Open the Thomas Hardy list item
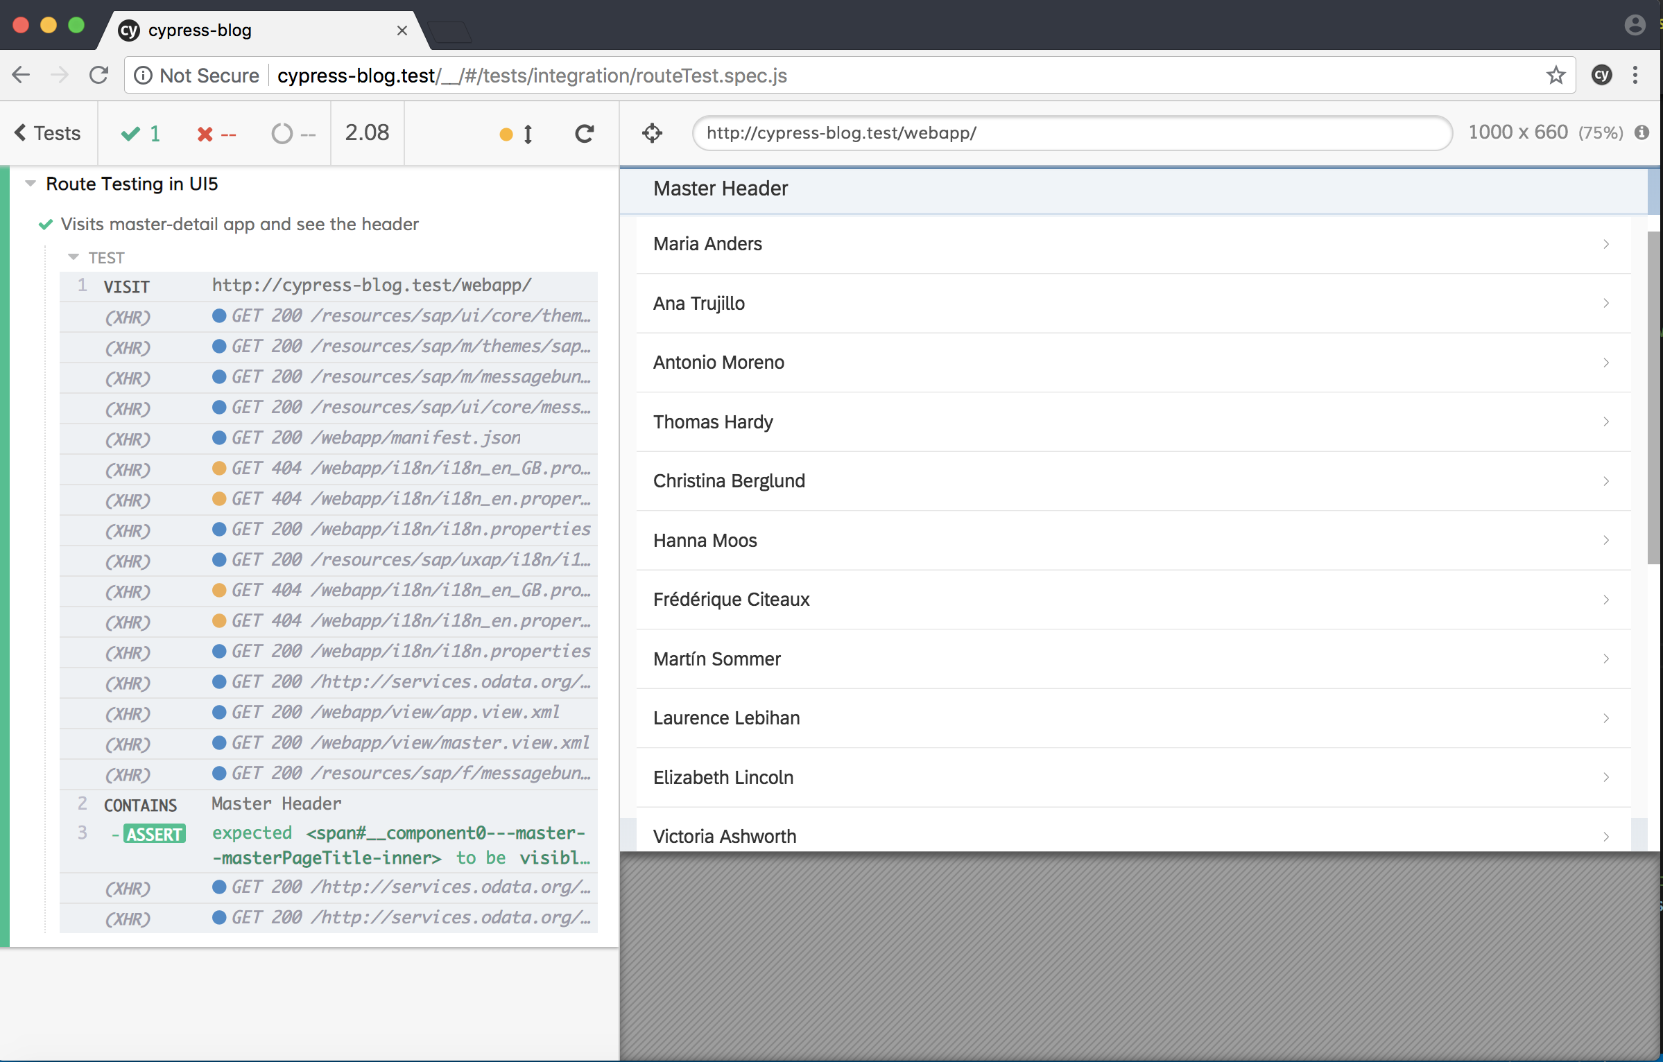This screenshot has width=1663, height=1062. point(1133,422)
